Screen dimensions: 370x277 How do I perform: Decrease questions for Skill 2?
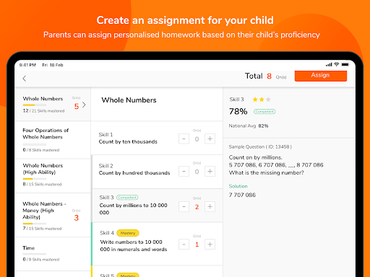(184, 172)
